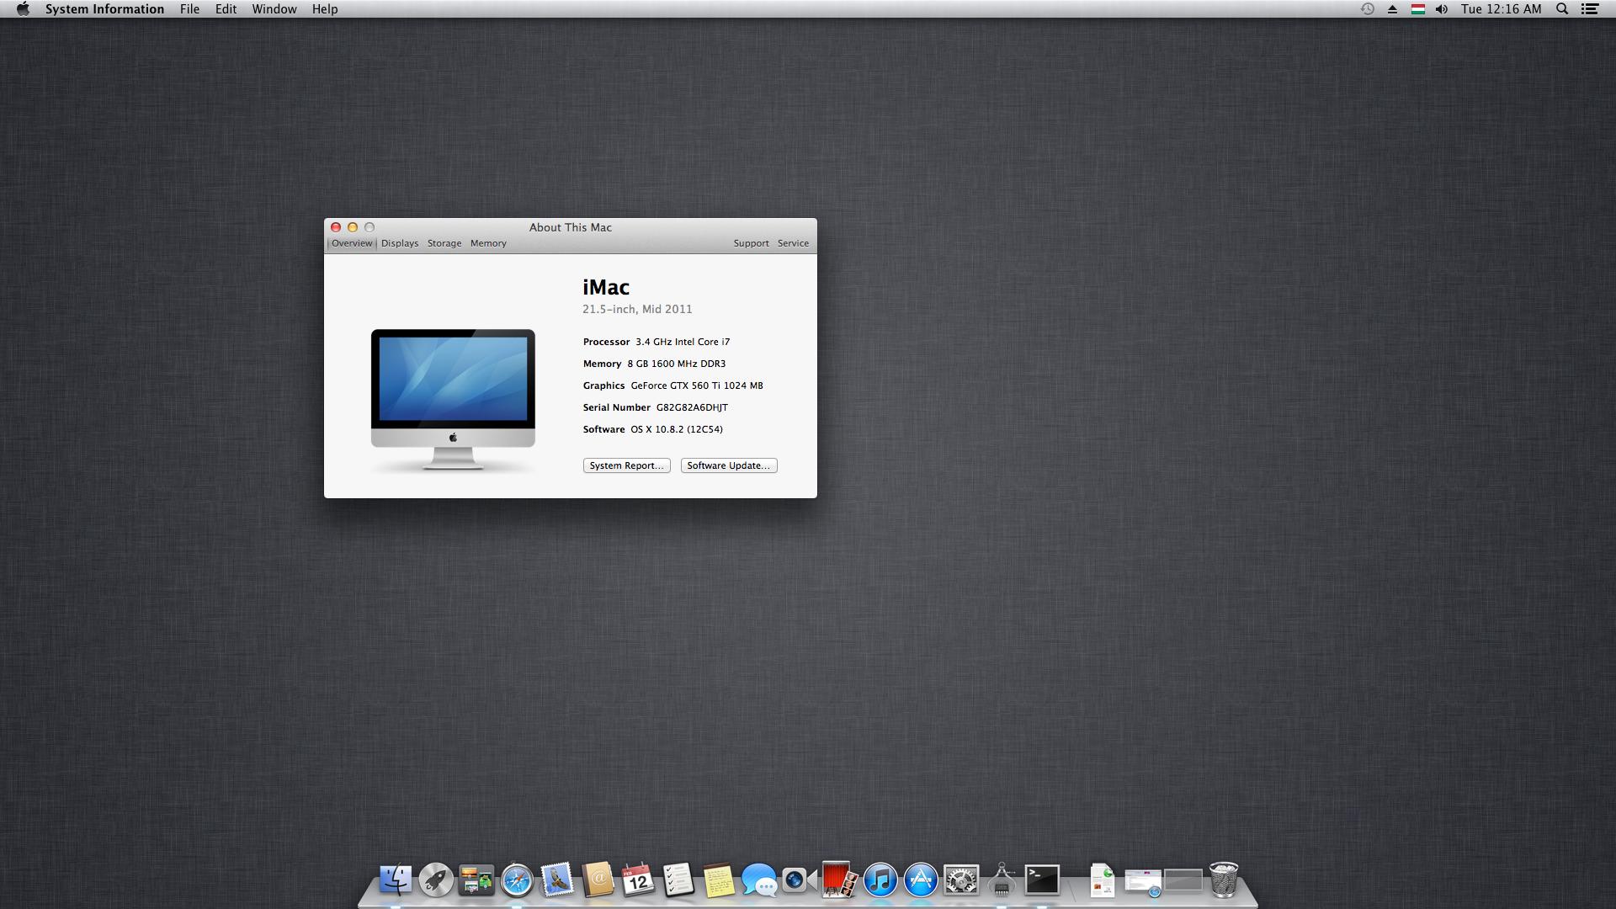Open Calendar icon in dock
Screen dimensions: 1616x909
(638, 880)
